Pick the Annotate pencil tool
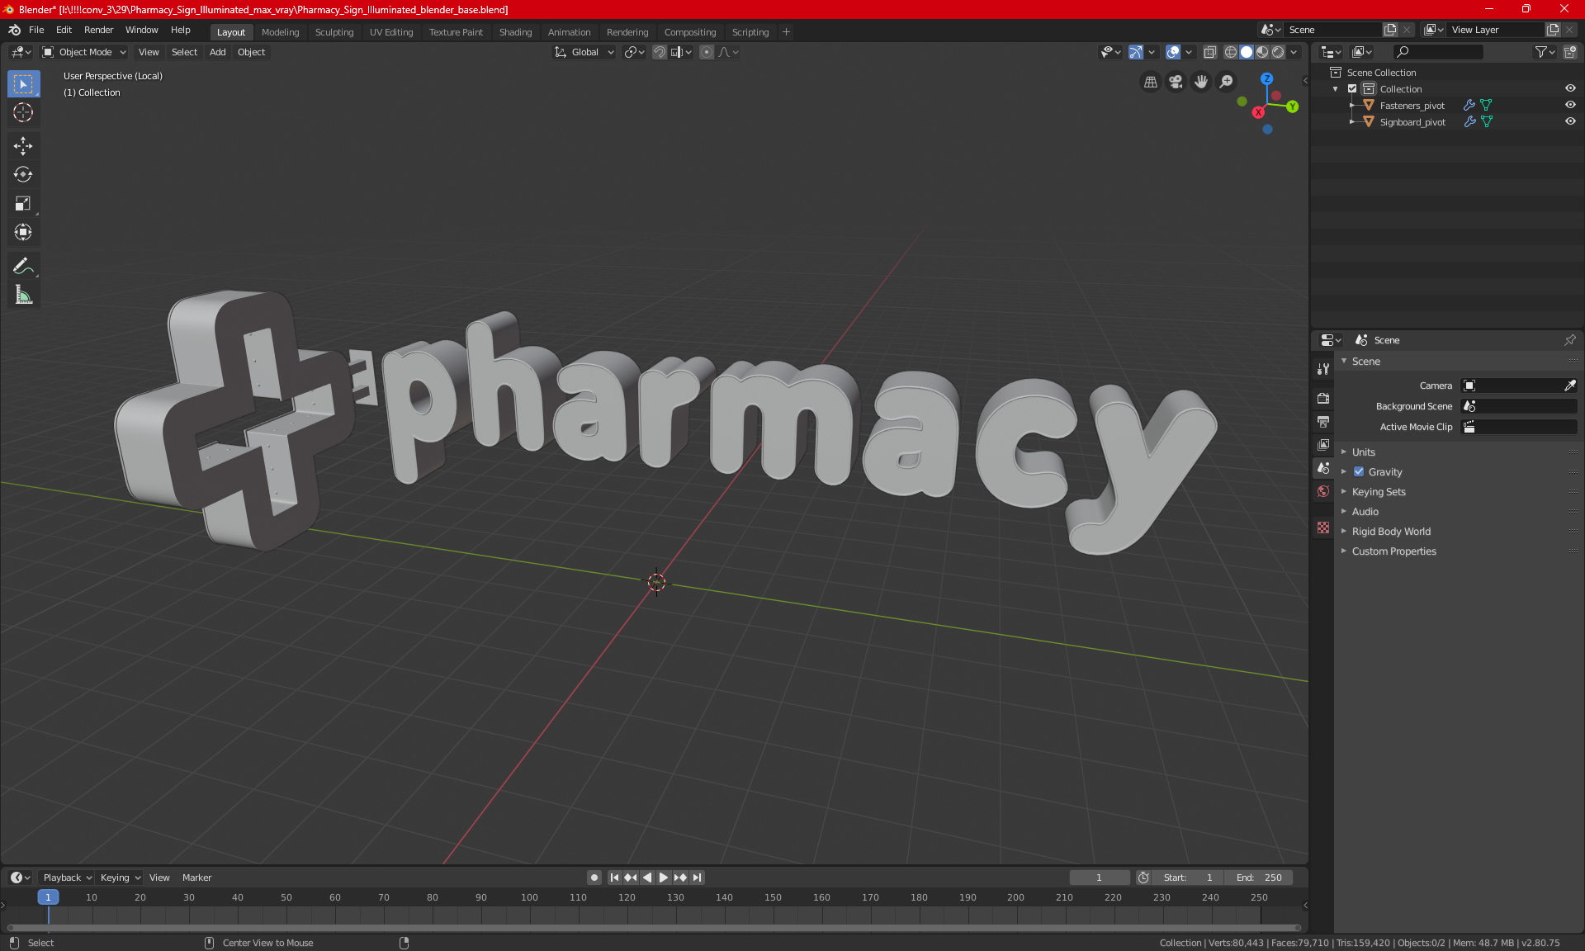This screenshot has height=951, width=1585. click(23, 266)
